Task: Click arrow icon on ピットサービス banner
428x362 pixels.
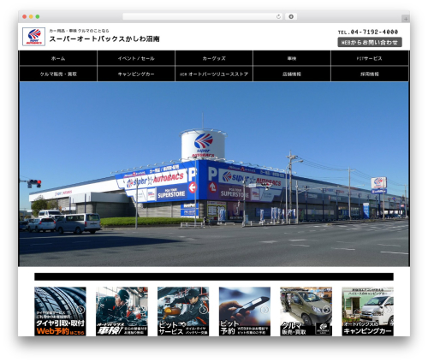Action: 204,310
